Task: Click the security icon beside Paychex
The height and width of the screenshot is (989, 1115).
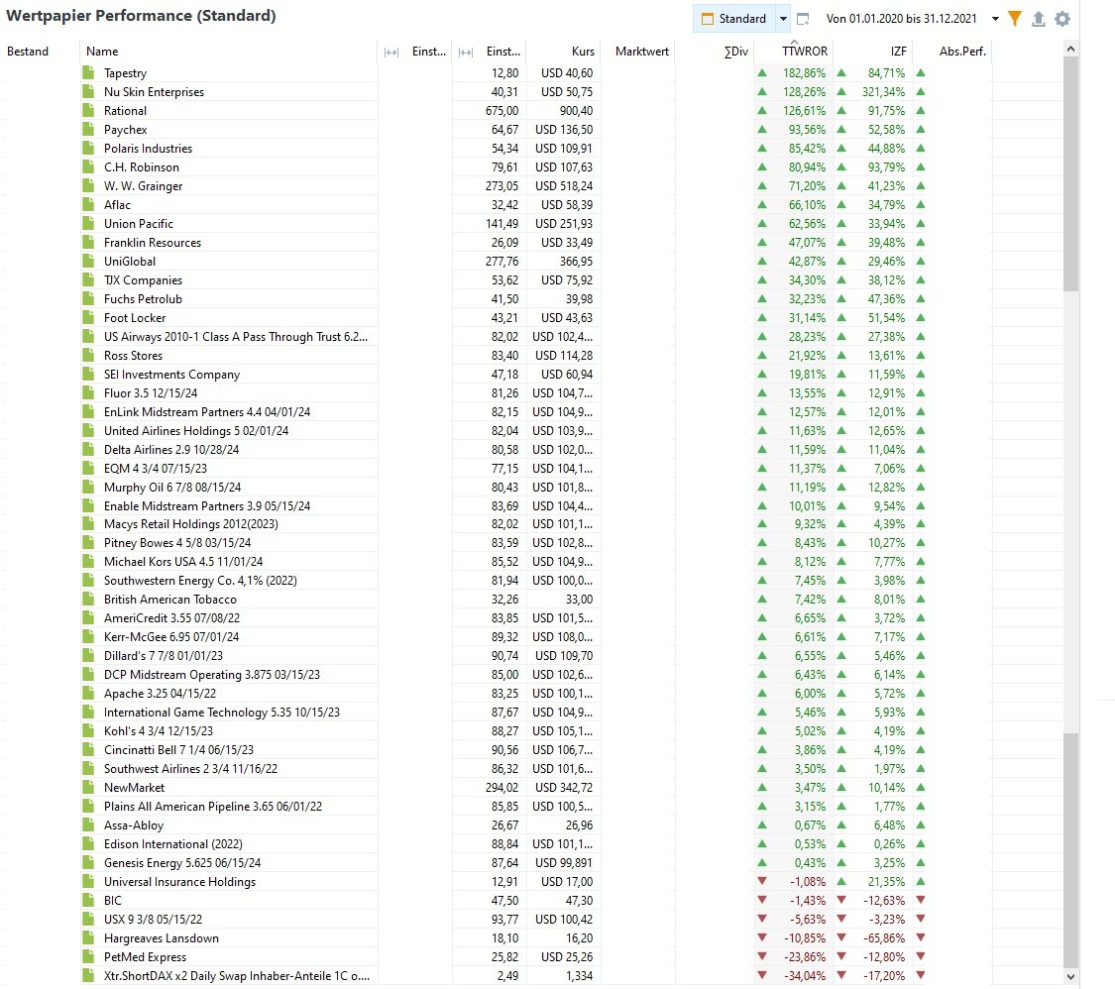Action: coord(88,130)
